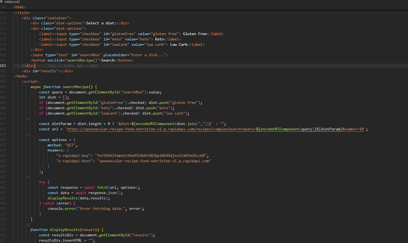408x243 pixels.
Task: Click the 'const resultsDiv' declaration
Action: pos(56,235)
